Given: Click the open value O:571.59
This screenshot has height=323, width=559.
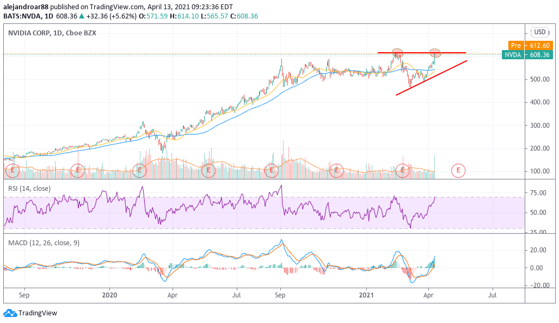Looking at the screenshot, I should coord(153,16).
